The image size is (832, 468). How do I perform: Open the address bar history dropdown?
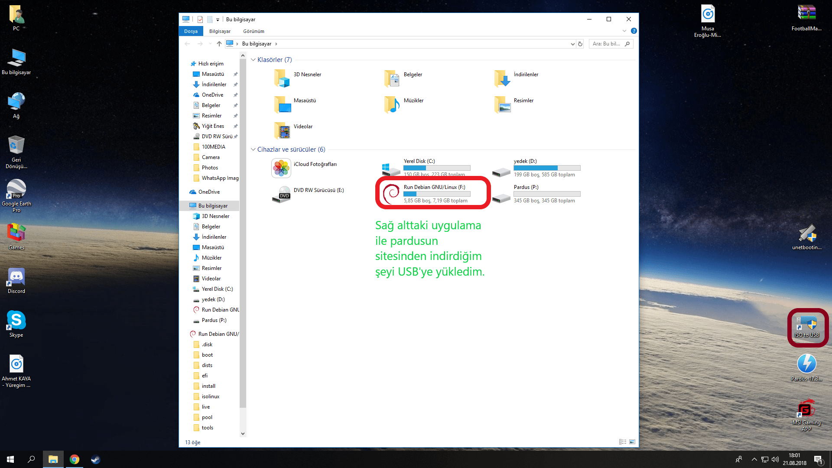[x=572, y=44]
